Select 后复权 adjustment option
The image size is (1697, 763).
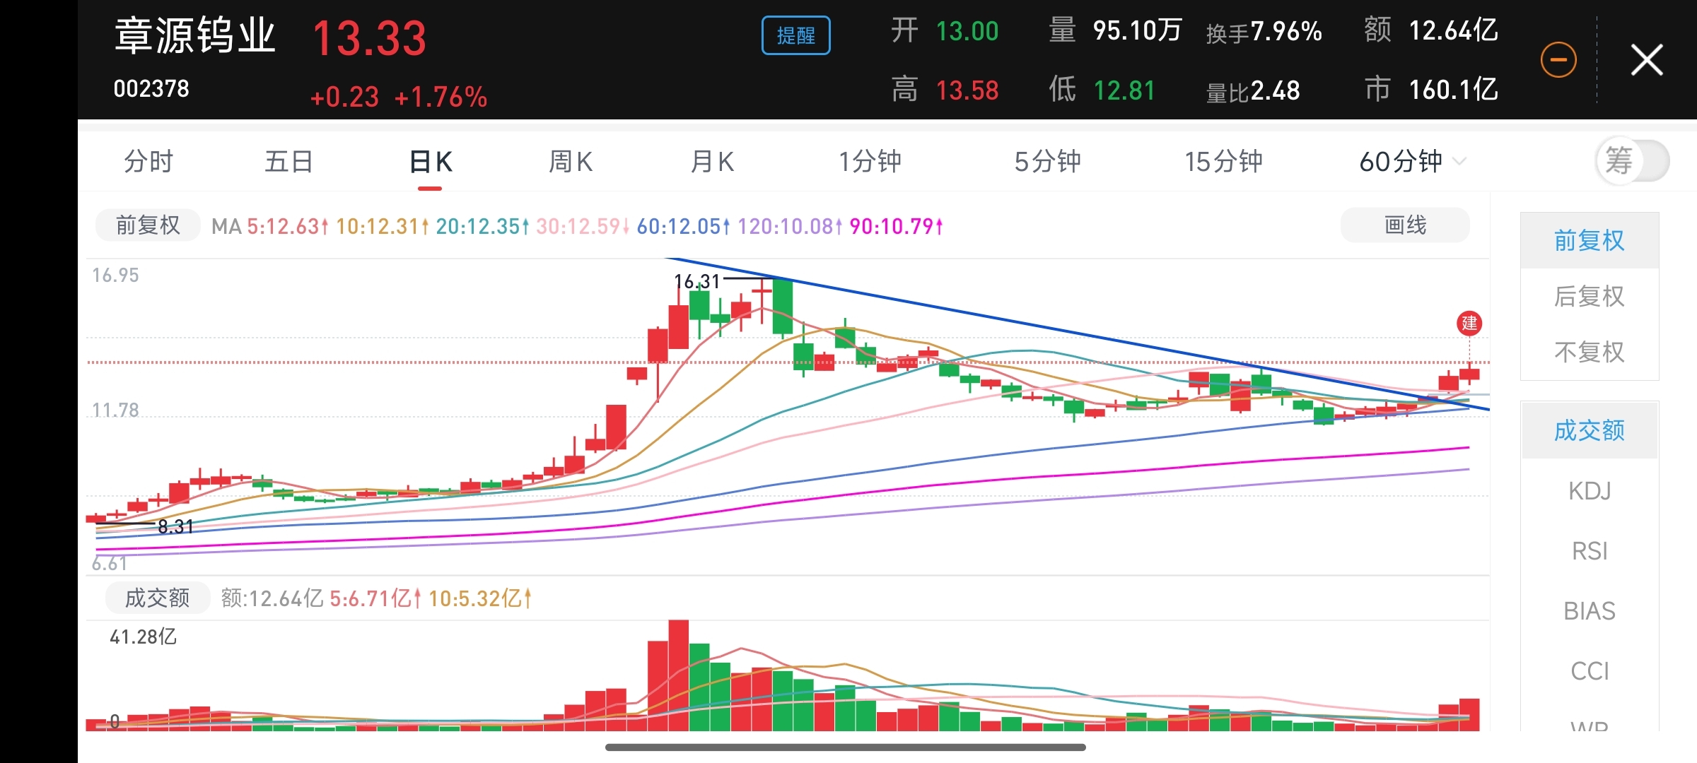pos(1589,297)
